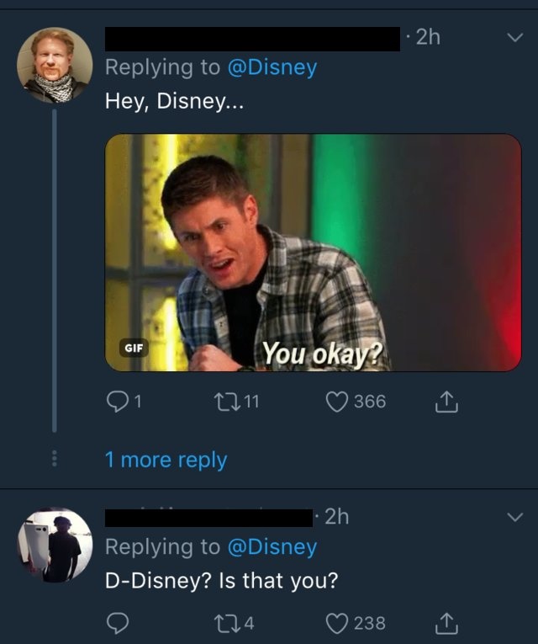
Task: Open the first replier's profile picture
Action: [x=55, y=65]
